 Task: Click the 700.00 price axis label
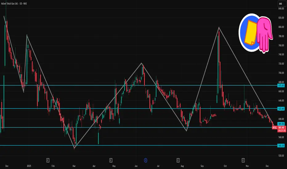tap(281, 73)
